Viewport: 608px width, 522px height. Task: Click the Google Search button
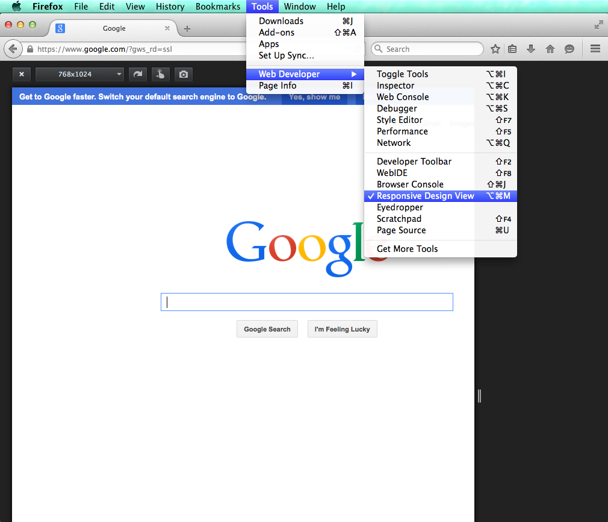click(x=267, y=329)
